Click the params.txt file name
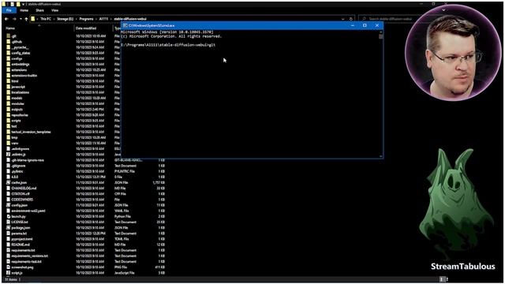505x284 pixels. [x=19, y=234]
